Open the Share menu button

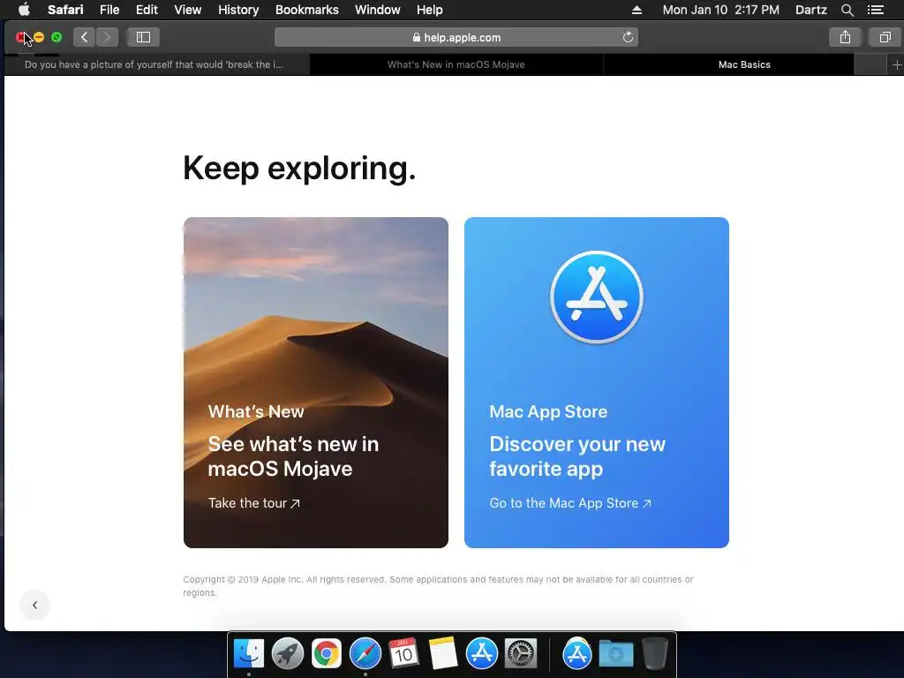(845, 37)
